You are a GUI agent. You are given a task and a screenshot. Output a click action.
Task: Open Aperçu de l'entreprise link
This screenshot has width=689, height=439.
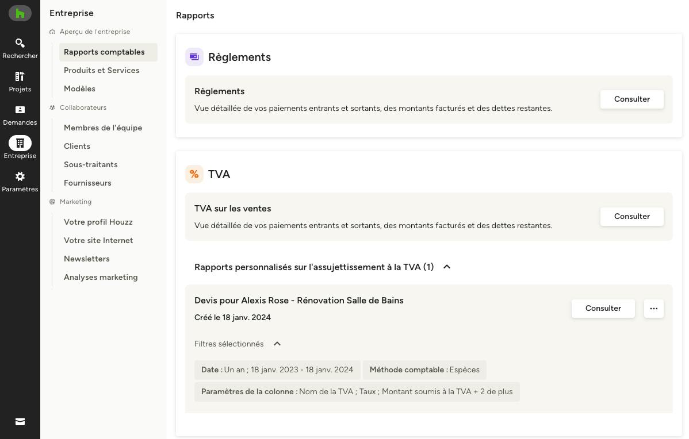(x=95, y=32)
